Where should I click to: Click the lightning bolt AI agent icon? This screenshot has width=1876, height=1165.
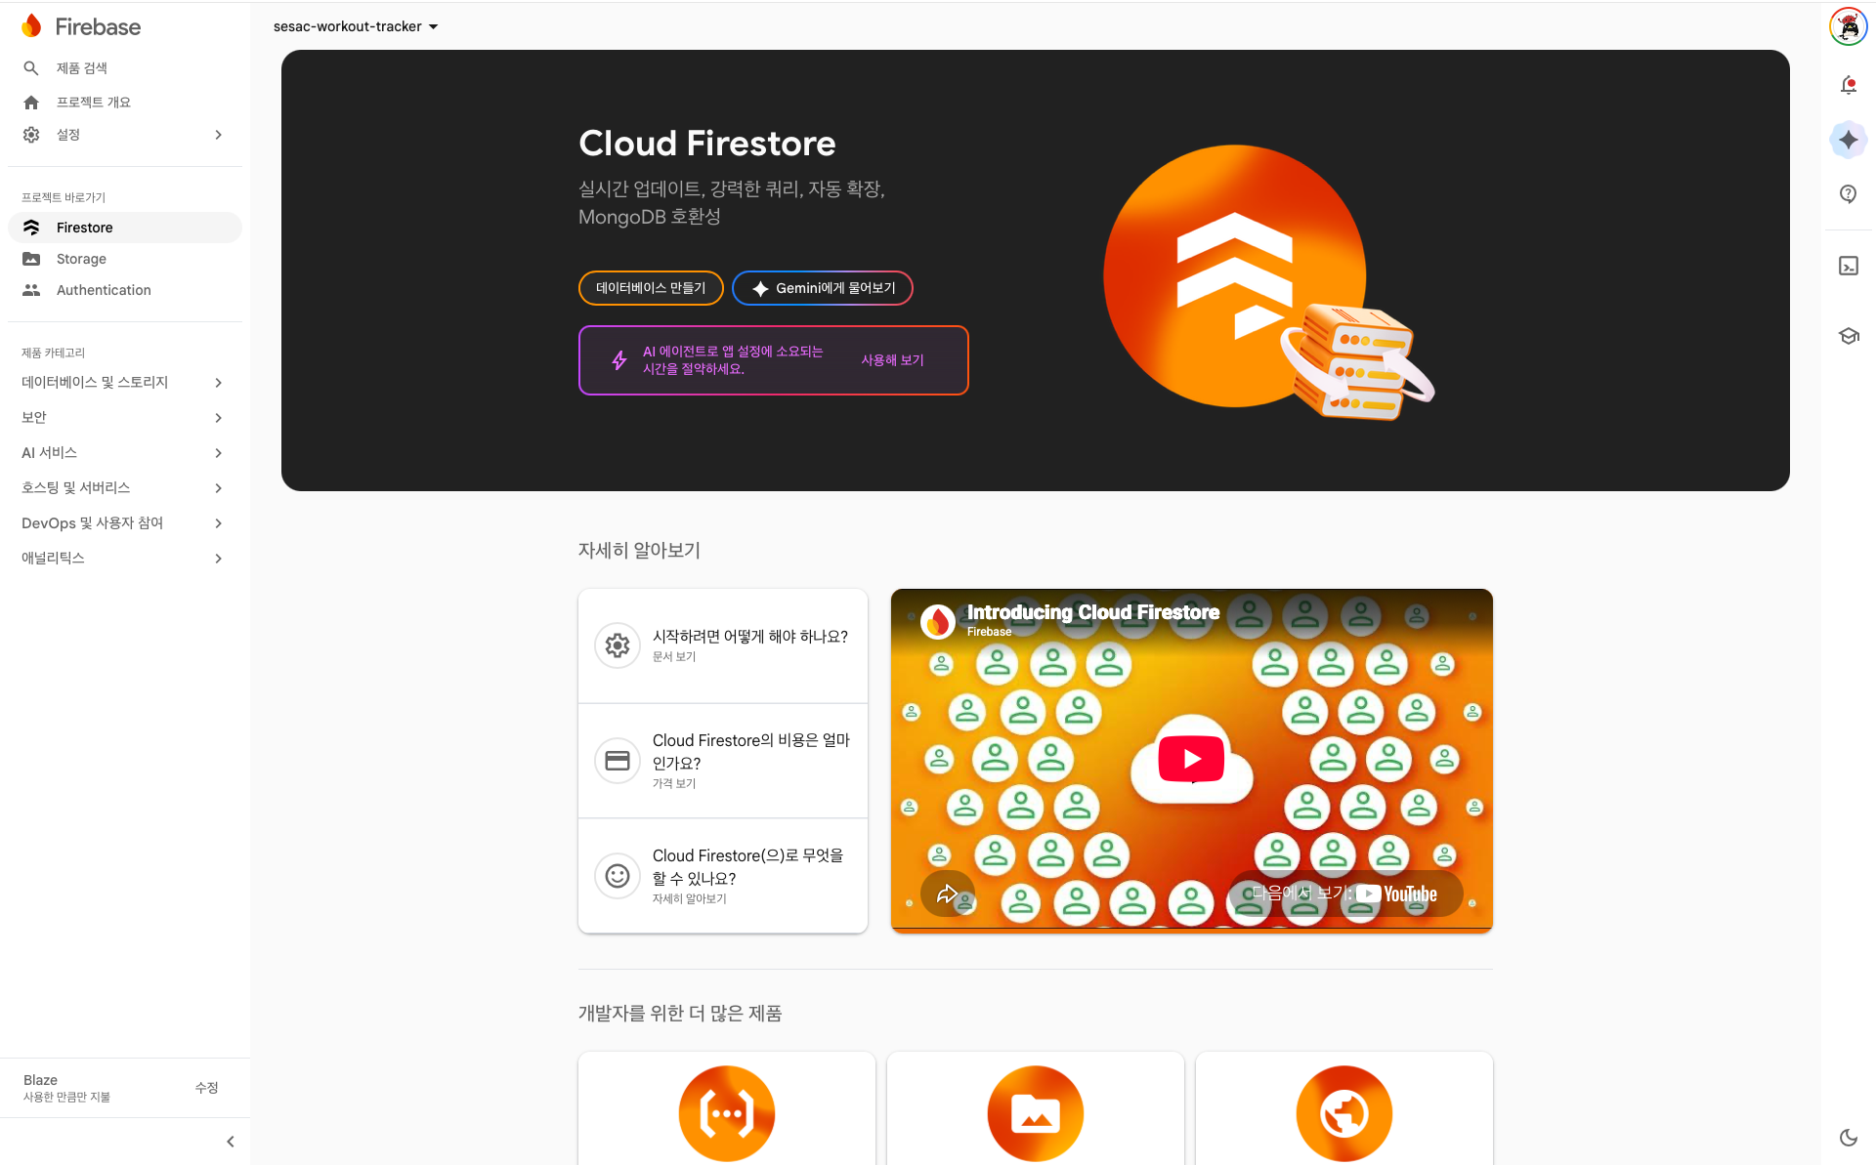tap(619, 360)
